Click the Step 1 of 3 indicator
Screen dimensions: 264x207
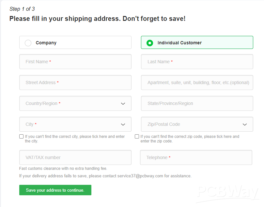click(22, 9)
